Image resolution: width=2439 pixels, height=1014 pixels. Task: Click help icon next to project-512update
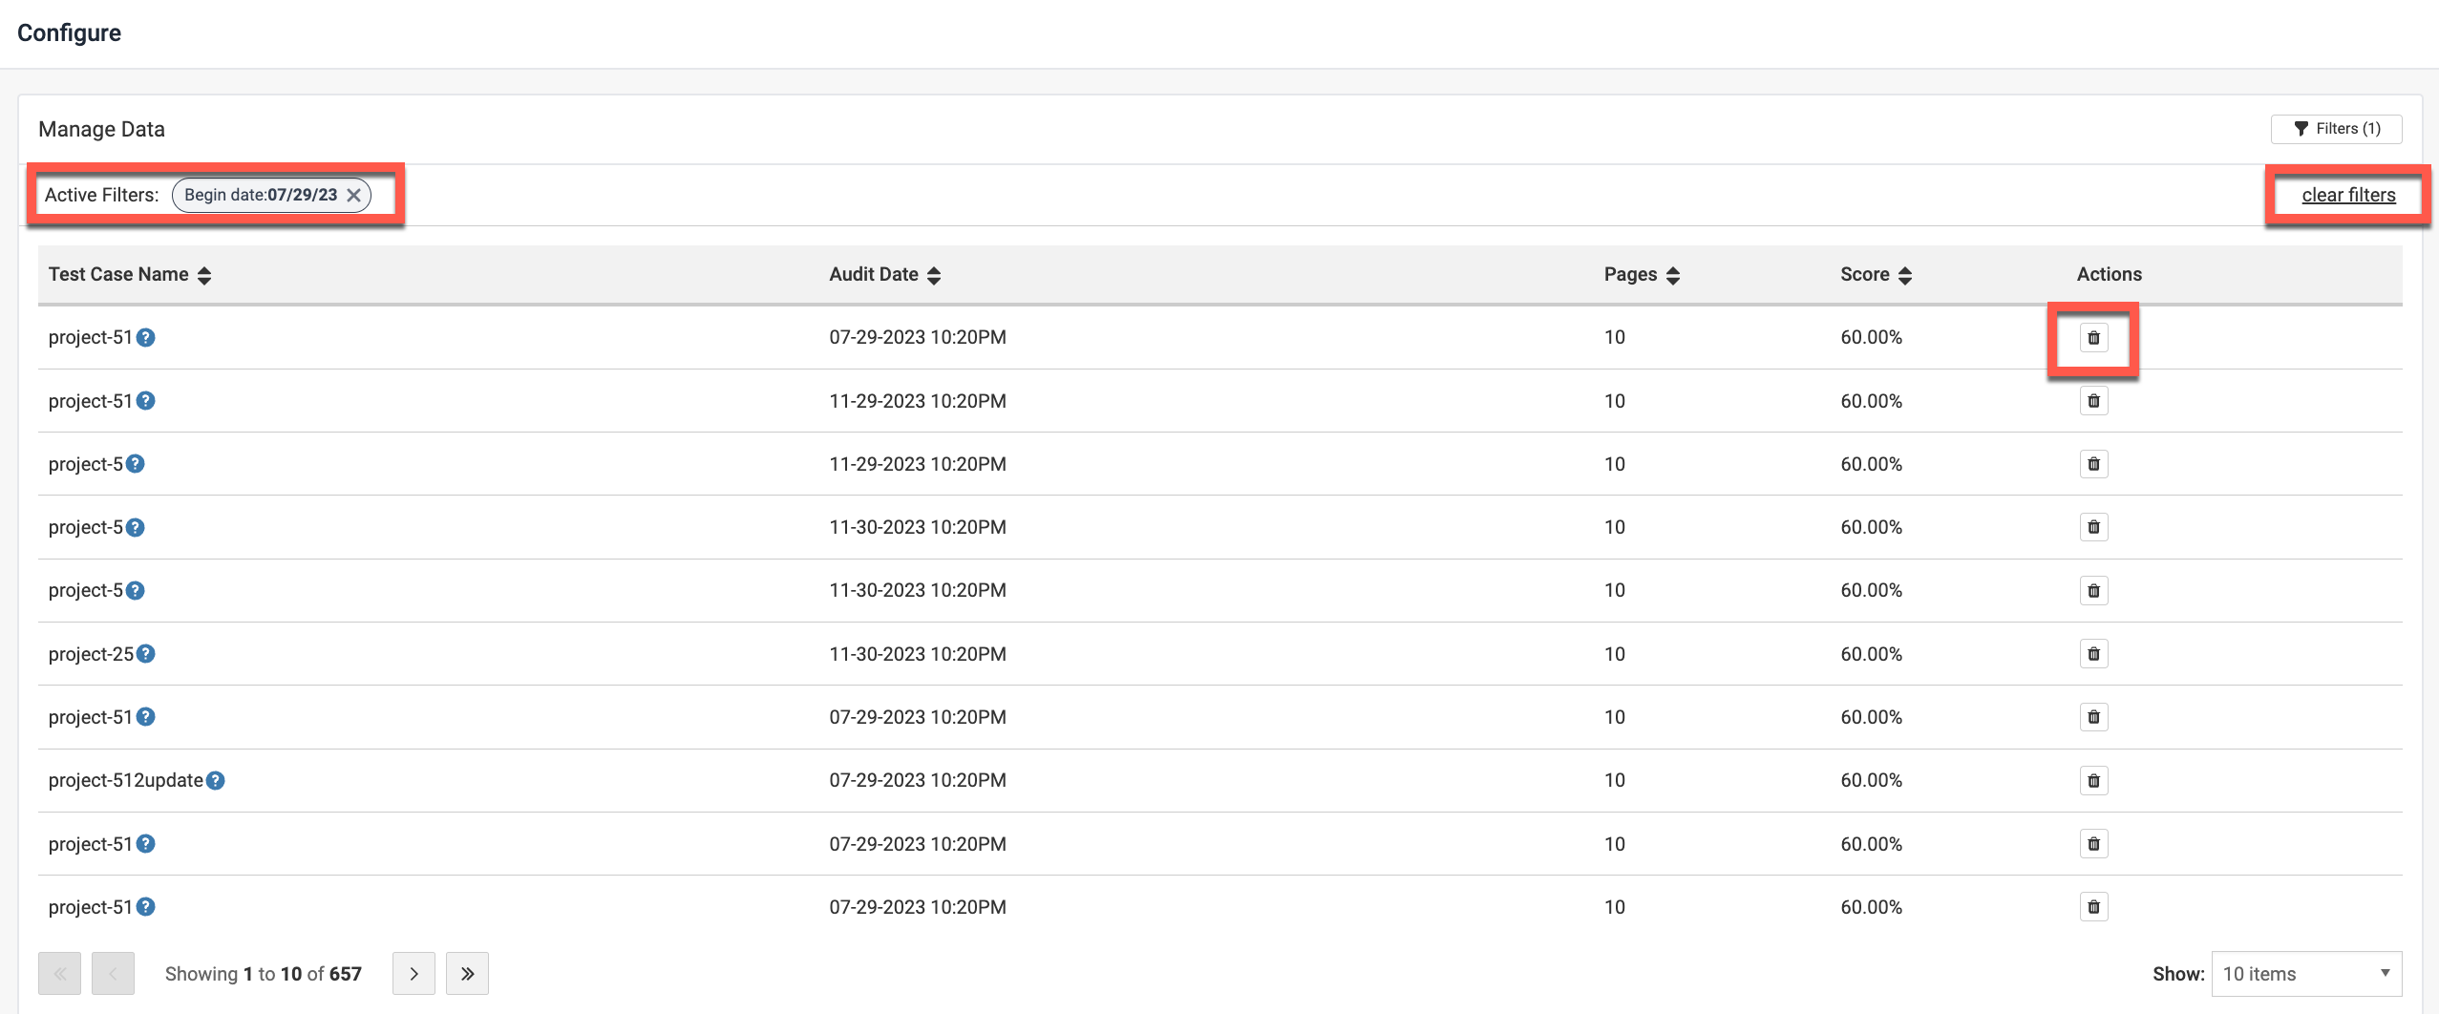216,781
